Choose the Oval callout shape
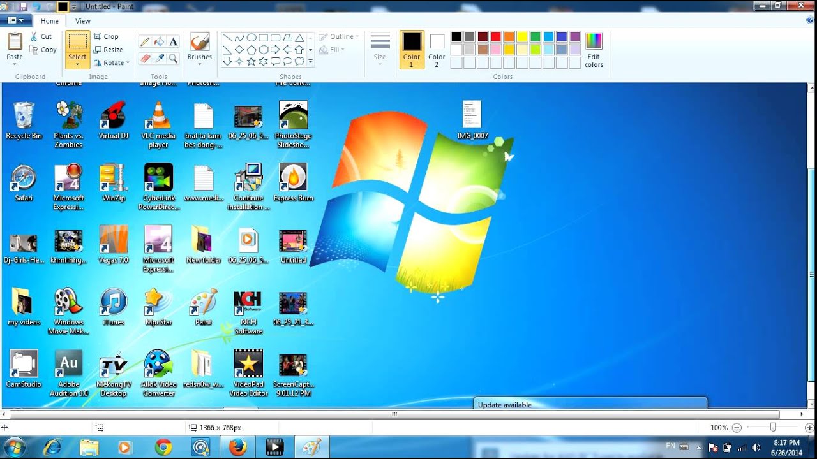Image resolution: width=817 pixels, height=459 pixels. [x=287, y=62]
